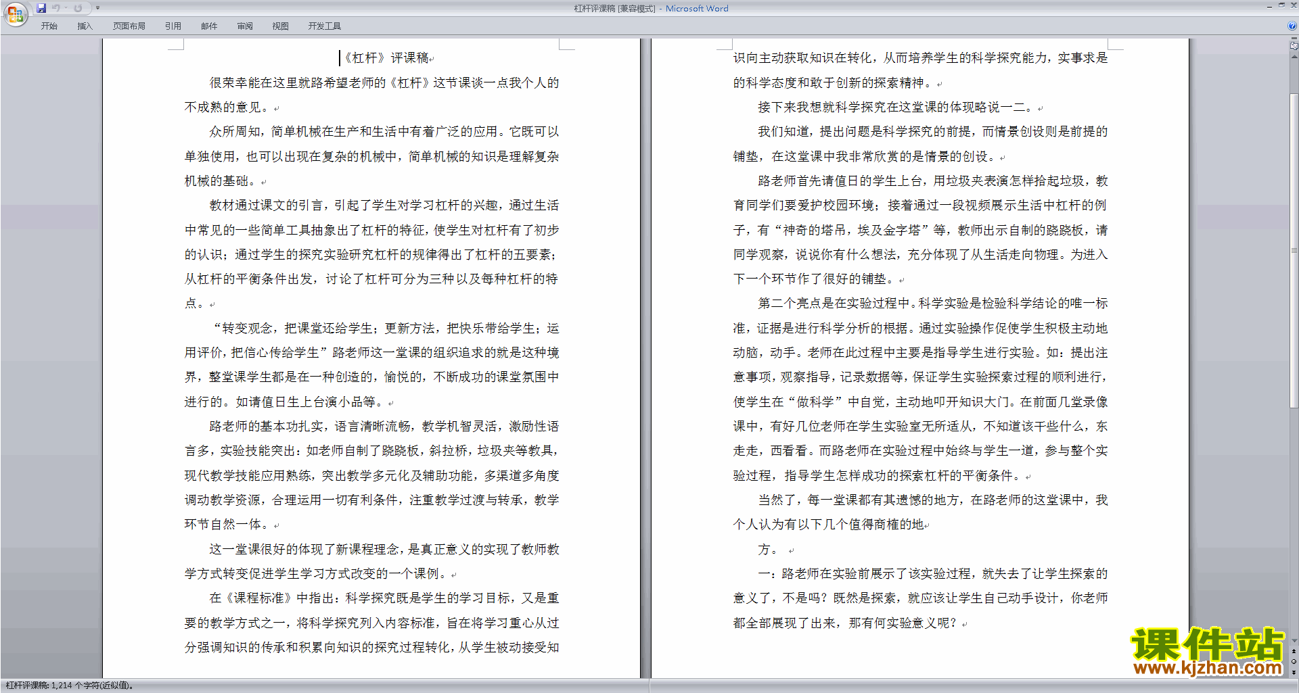This screenshot has height=693, width=1299.
Task: Open the round Office button menu
Action: [x=15, y=14]
